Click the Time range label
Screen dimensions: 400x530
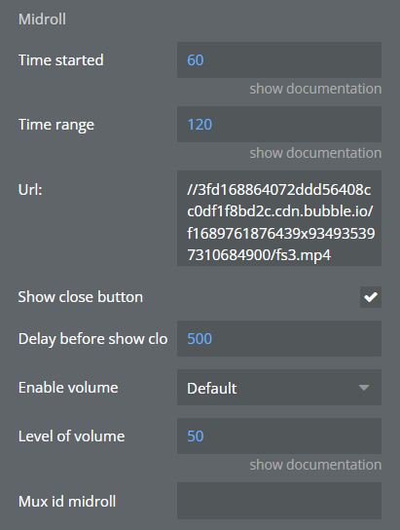[x=56, y=125]
